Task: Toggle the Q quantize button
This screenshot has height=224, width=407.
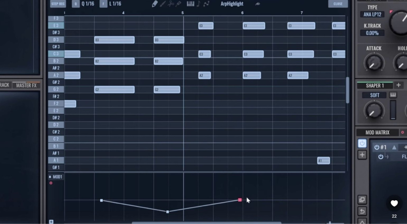Action: click(76, 4)
